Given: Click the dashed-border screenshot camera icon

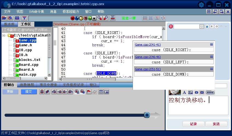Looking at the screenshot, I should (202, 92).
